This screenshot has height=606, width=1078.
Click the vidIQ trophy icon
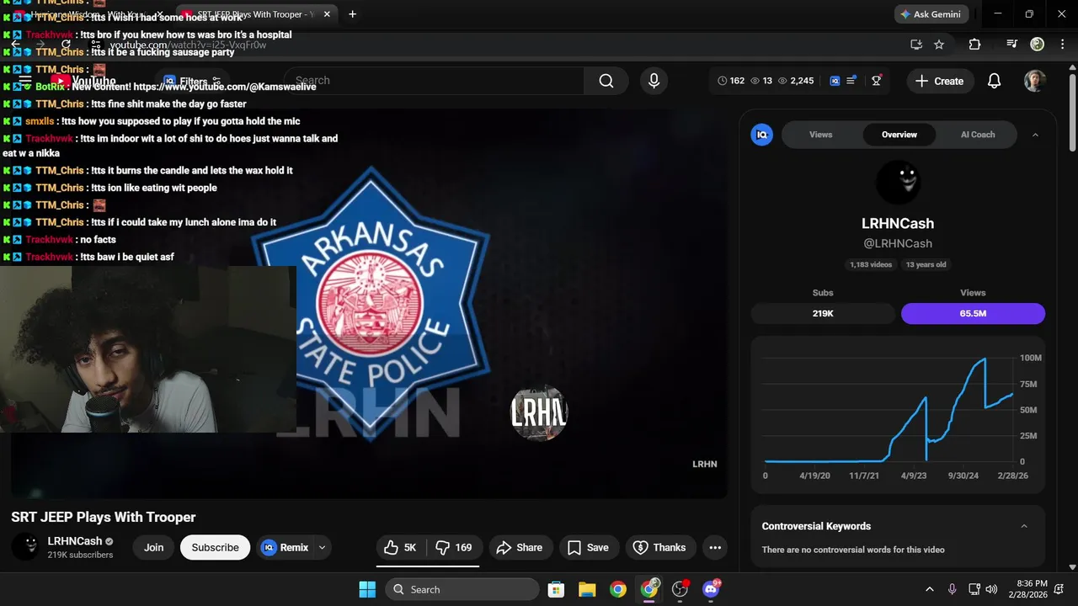coord(876,81)
